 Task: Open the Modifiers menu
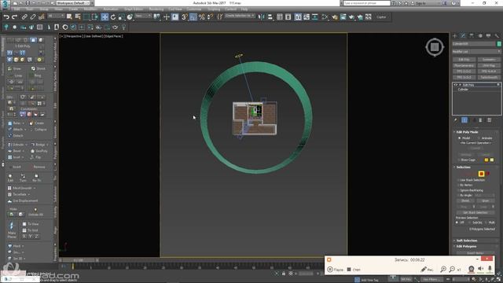90,9
